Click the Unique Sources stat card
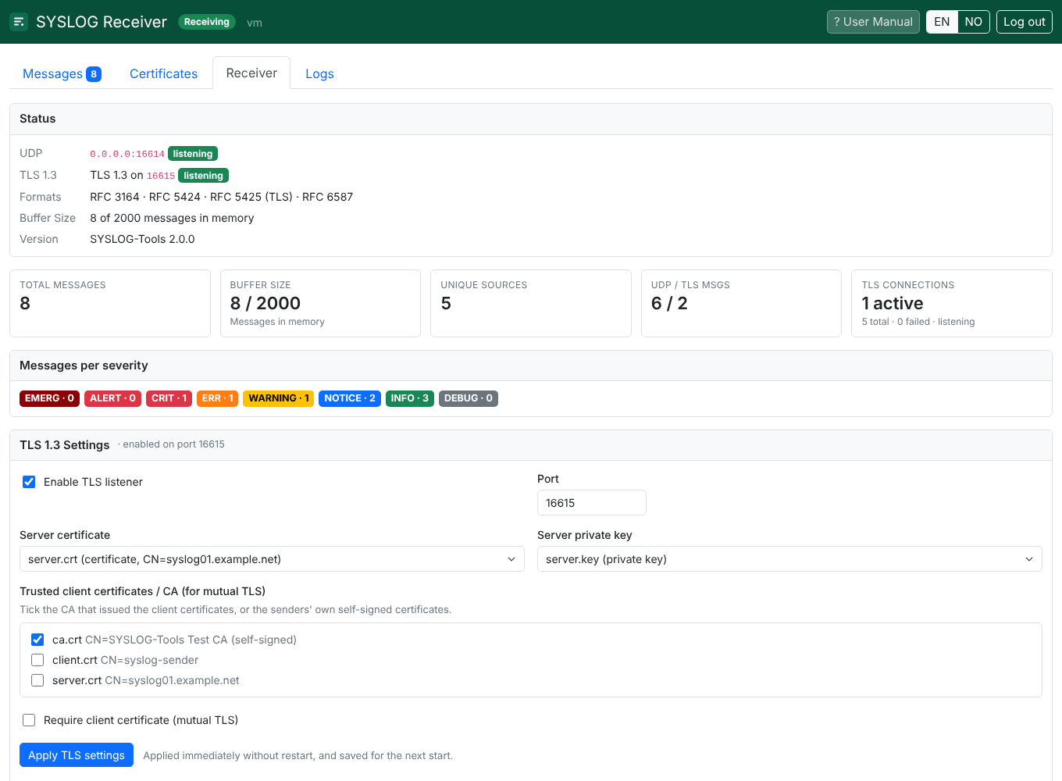 531,304
